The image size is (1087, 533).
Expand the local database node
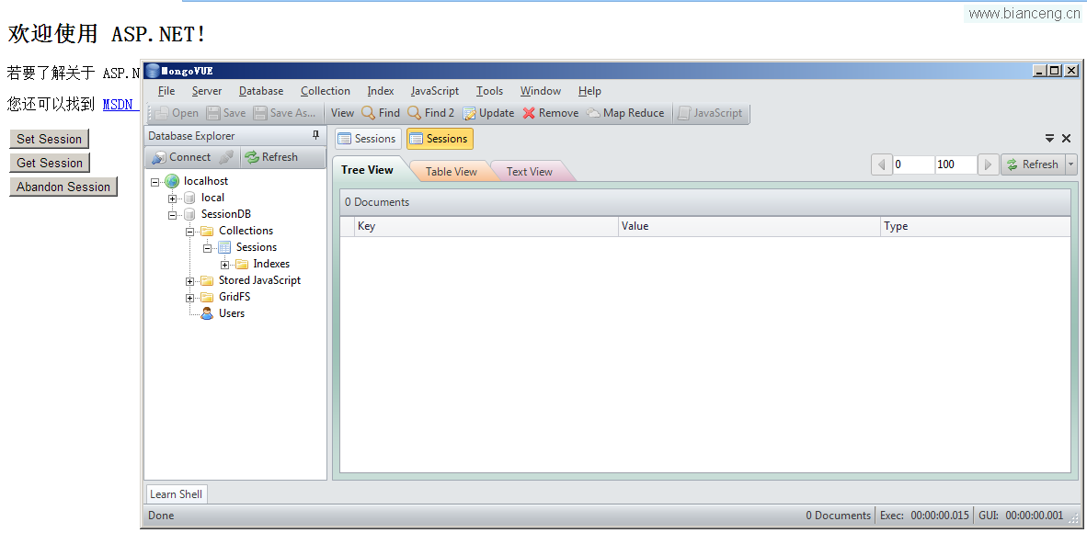tap(172, 198)
